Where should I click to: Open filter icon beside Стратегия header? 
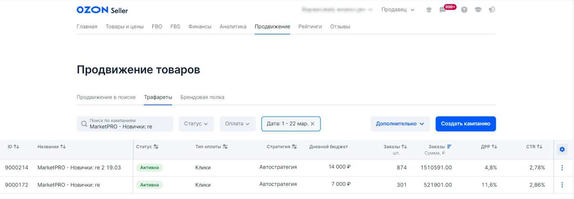coord(294,146)
